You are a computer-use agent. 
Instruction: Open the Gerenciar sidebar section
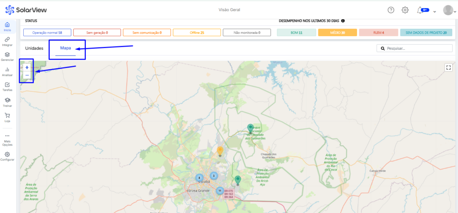point(7,56)
